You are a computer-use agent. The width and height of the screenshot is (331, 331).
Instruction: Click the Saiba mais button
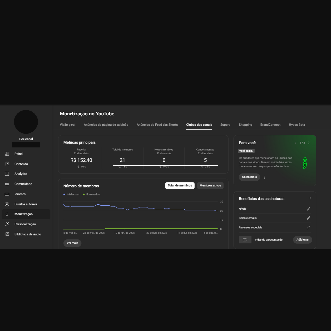click(x=249, y=177)
